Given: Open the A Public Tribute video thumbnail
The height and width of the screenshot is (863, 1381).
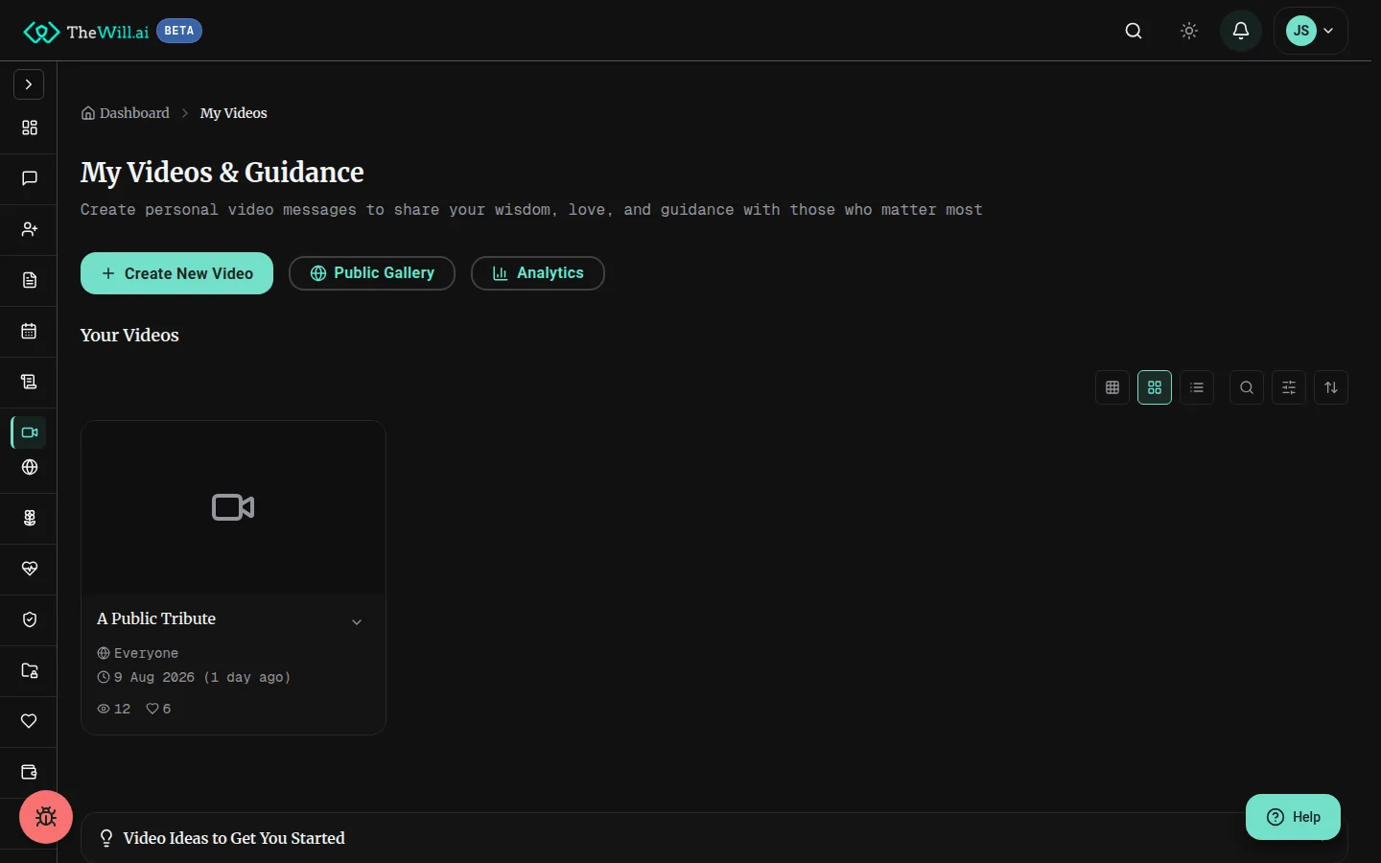Looking at the screenshot, I should click(x=233, y=507).
